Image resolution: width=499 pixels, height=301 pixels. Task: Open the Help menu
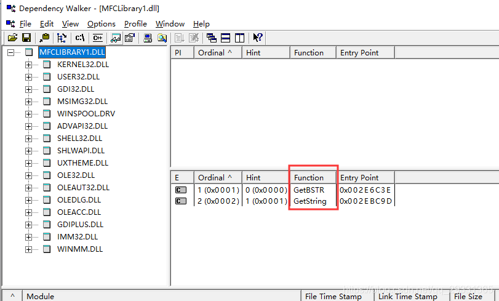(x=201, y=24)
